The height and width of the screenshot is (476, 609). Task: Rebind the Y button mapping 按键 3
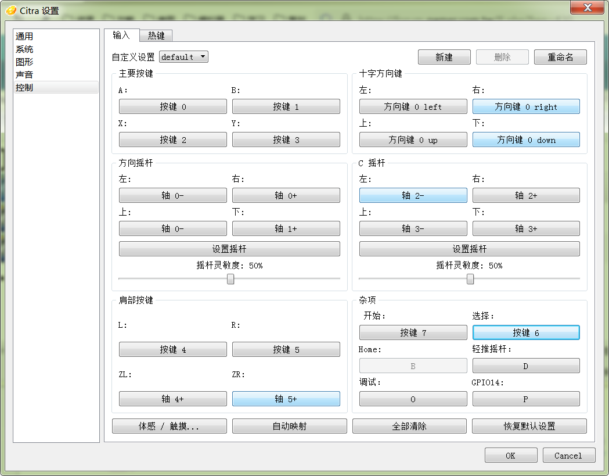pos(286,139)
